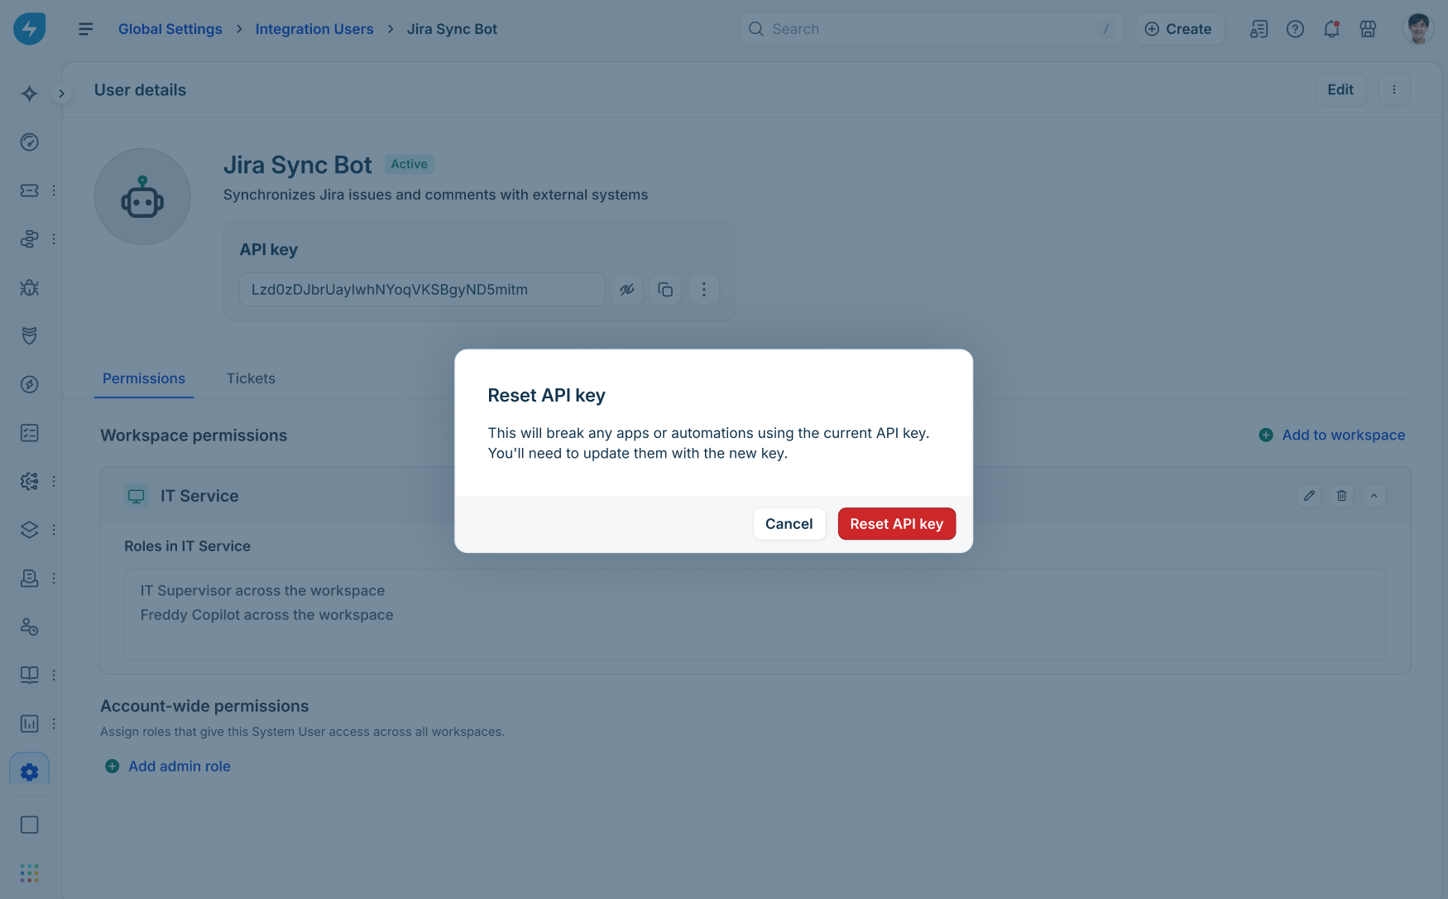Open the submenu dots beside the connected gear icon
Viewport: 1448px width, 899px height.
[54, 481]
